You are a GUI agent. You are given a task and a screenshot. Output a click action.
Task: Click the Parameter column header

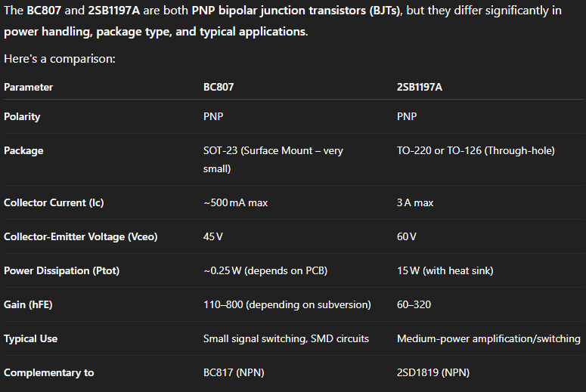[x=28, y=87]
